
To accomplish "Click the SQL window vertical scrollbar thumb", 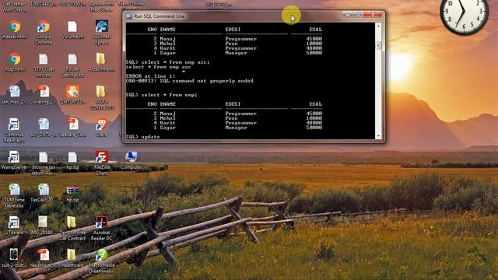I will [x=378, y=45].
